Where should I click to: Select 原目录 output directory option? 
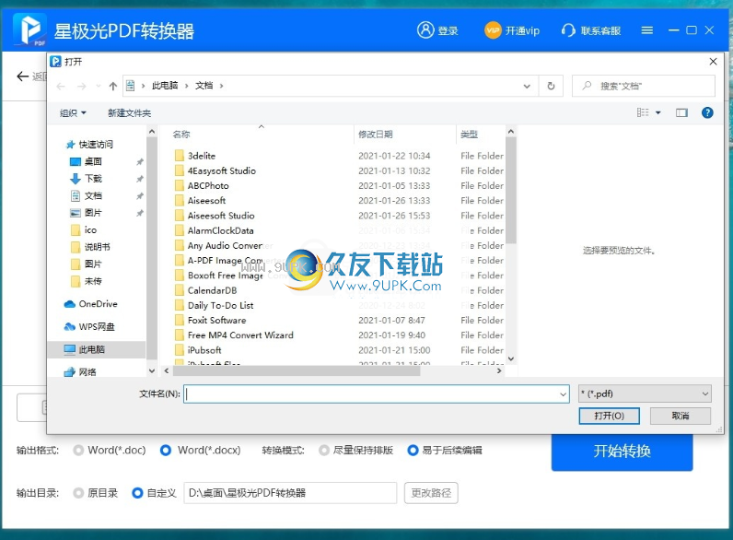[78, 493]
